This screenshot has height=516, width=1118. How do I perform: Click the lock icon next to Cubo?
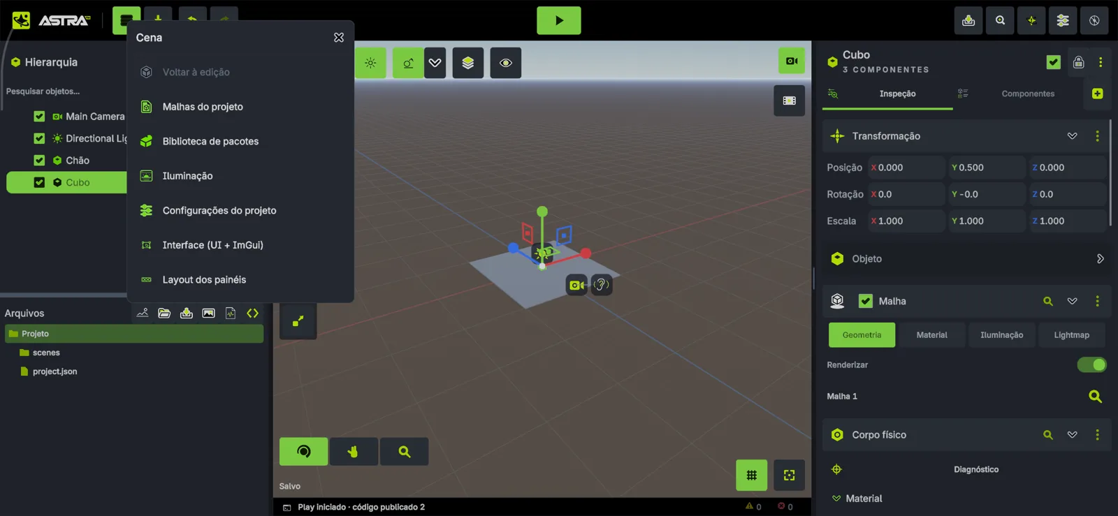pyautogui.click(x=1078, y=62)
